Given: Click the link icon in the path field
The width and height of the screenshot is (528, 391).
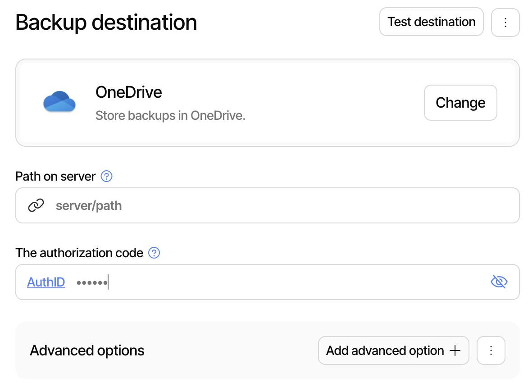Looking at the screenshot, I should click(x=36, y=205).
